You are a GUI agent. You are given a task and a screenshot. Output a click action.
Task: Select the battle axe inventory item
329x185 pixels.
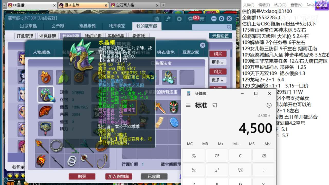87,161
